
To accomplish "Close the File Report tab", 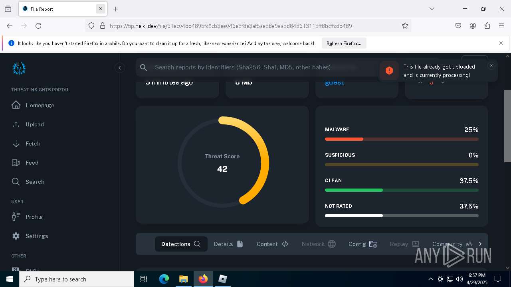I will click(x=101, y=9).
